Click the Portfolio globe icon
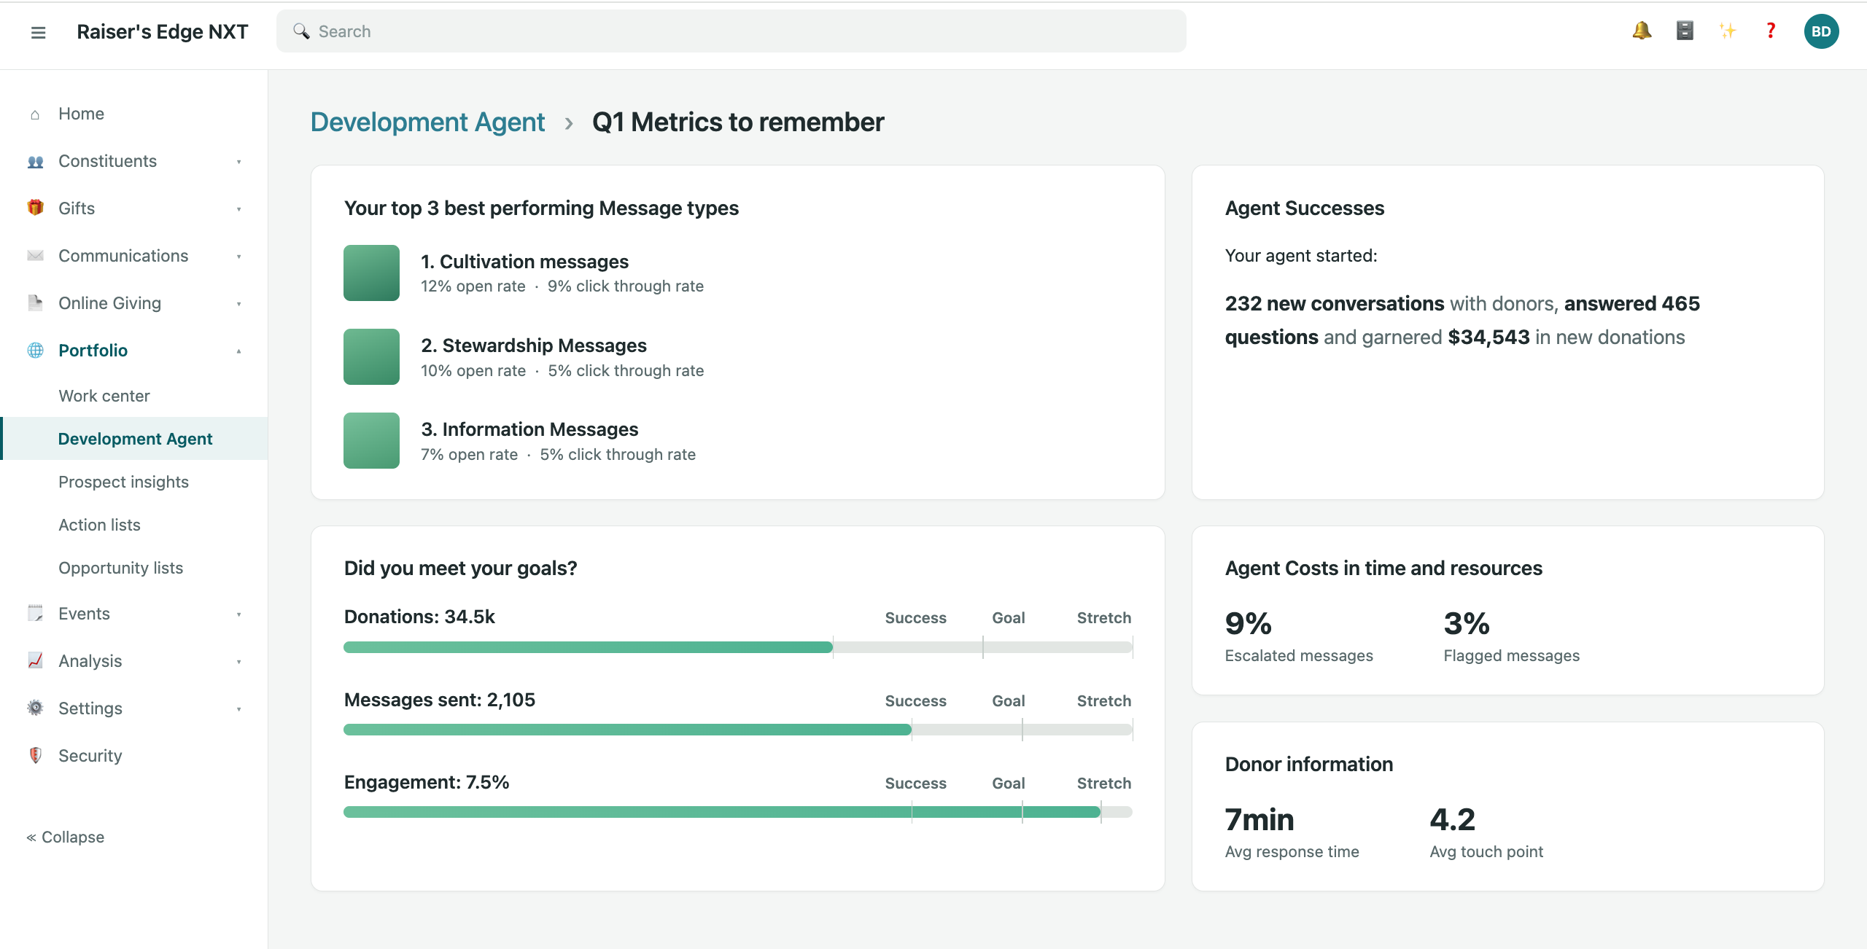This screenshot has height=949, width=1867. coord(35,351)
